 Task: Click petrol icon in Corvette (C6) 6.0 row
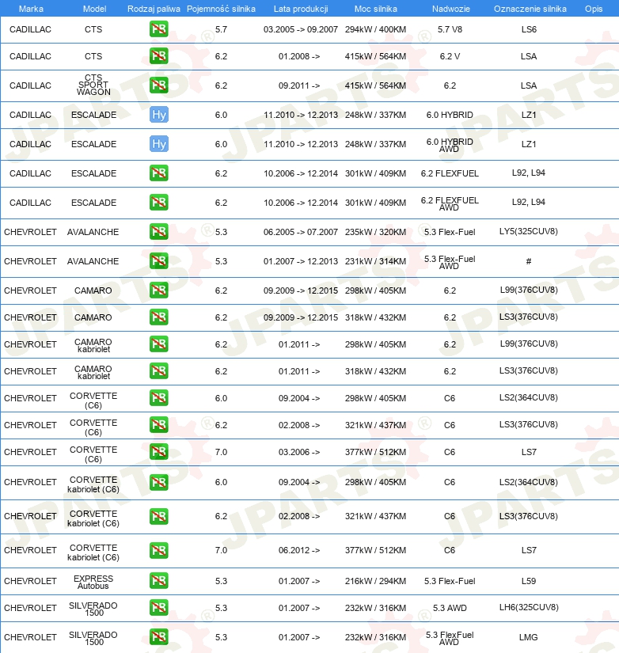click(x=158, y=398)
